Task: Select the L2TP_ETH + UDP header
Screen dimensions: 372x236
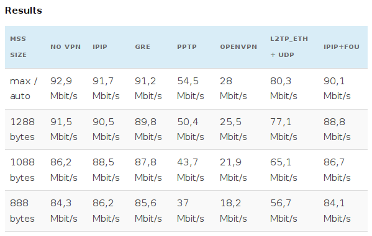Action: (289, 47)
